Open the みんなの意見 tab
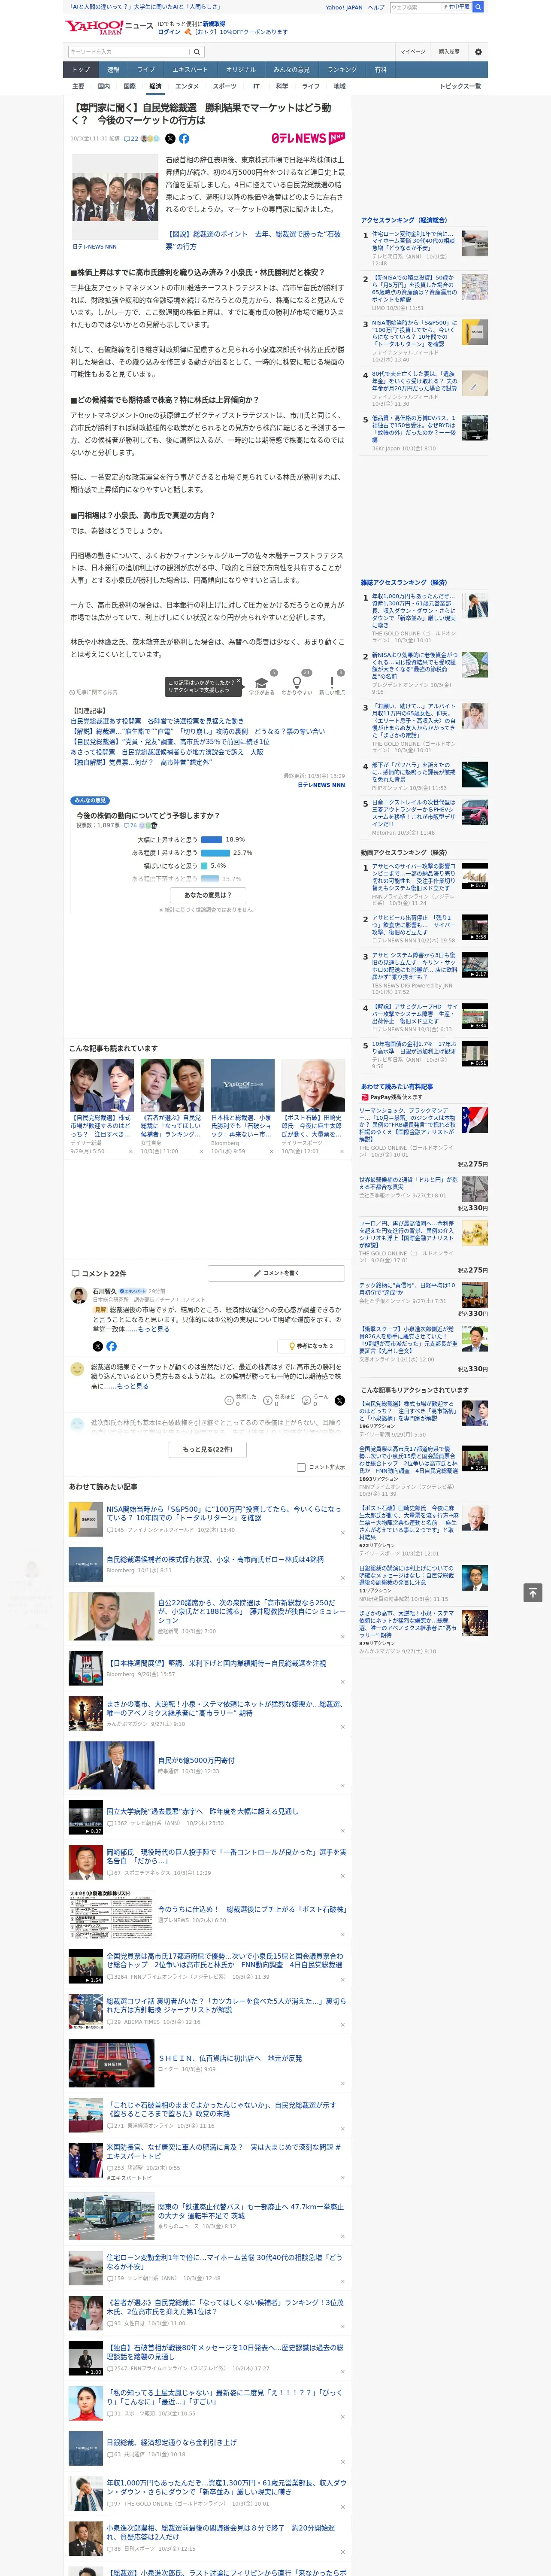This screenshot has height=2576, width=551. pyautogui.click(x=292, y=70)
